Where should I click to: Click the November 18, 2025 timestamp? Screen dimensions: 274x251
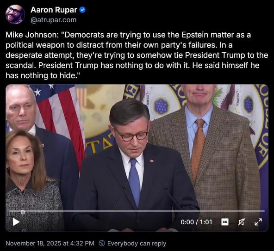50,243
